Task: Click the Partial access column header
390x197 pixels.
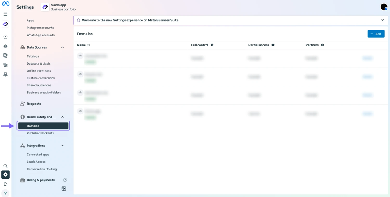Action: pyautogui.click(x=259, y=45)
